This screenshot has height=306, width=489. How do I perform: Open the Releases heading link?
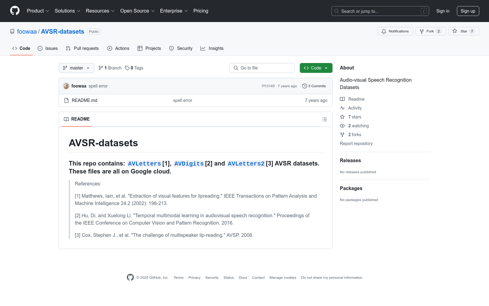350,161
